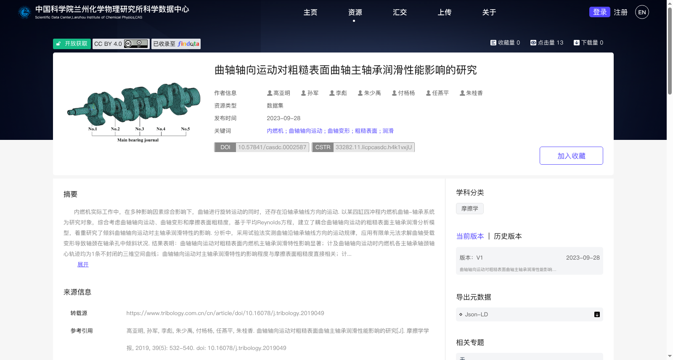Go to the 汇交 menu item

tap(400, 12)
